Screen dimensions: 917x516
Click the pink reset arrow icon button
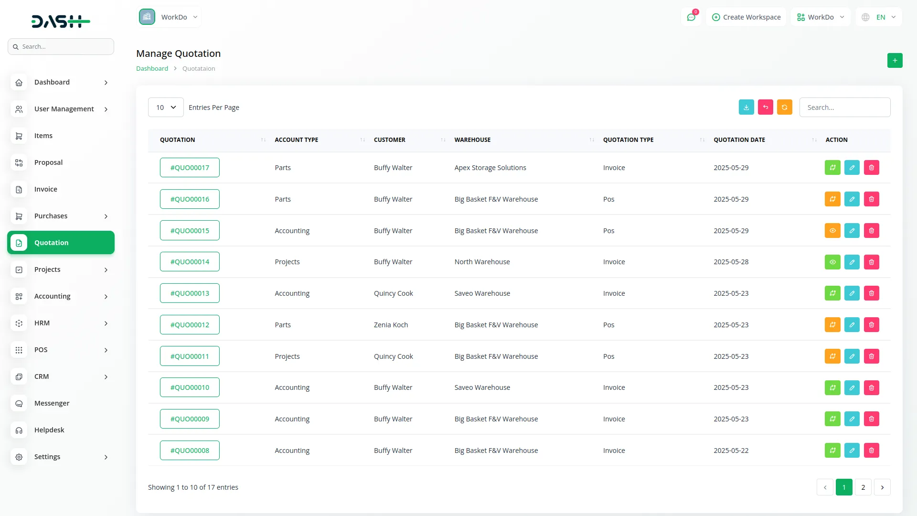765,107
